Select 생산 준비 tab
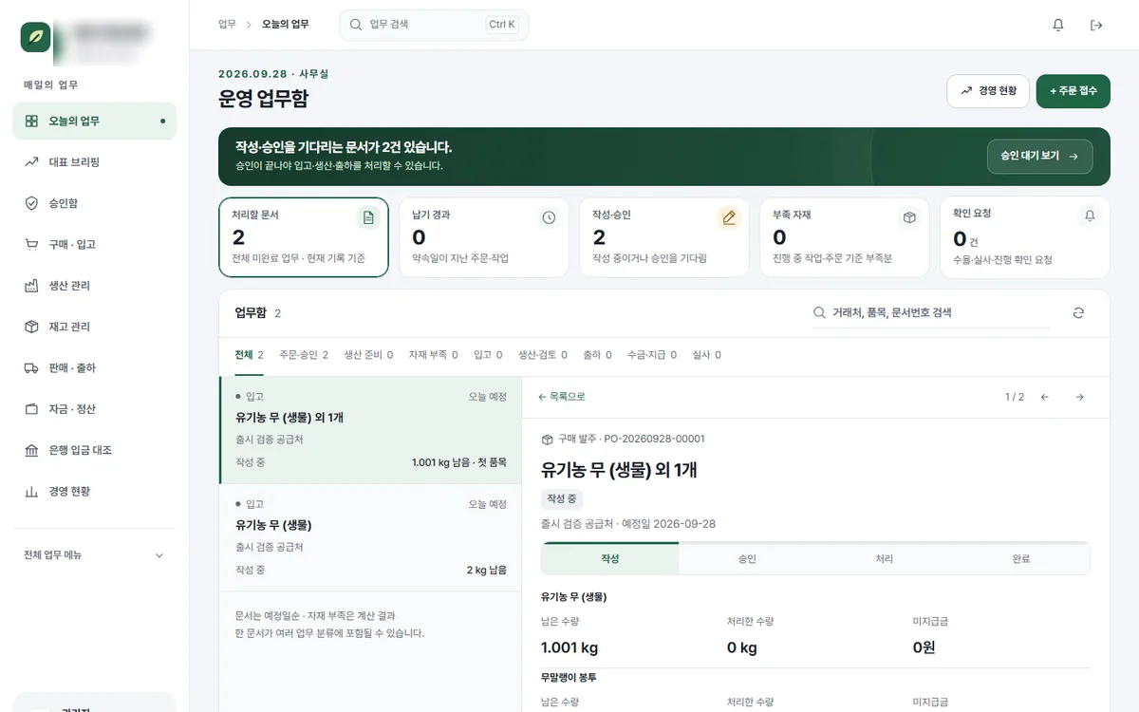 368,355
